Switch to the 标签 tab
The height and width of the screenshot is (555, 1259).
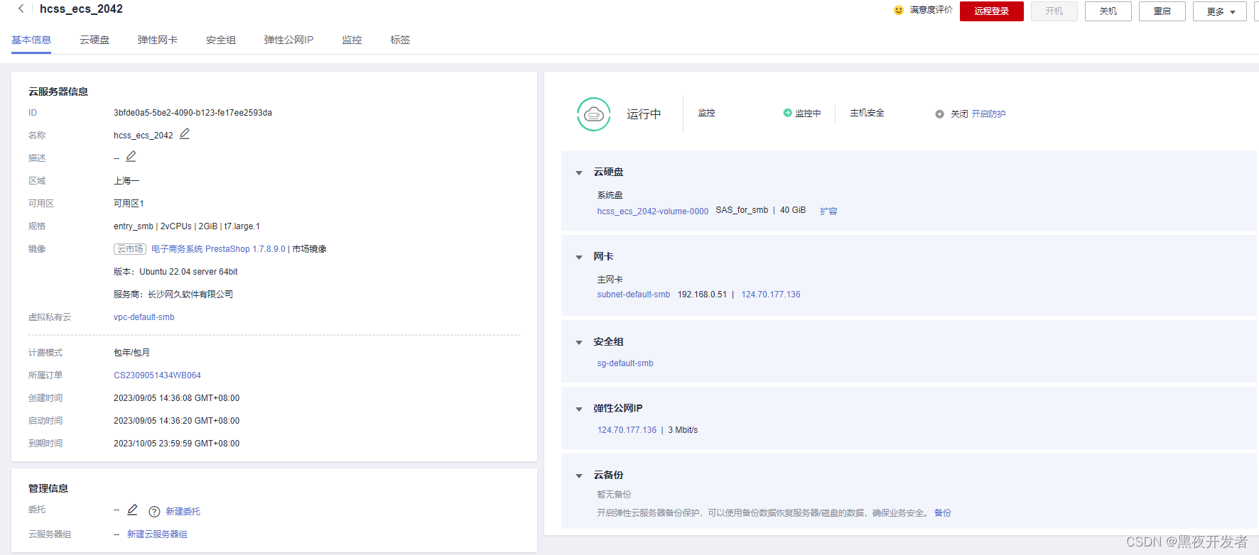click(x=400, y=40)
